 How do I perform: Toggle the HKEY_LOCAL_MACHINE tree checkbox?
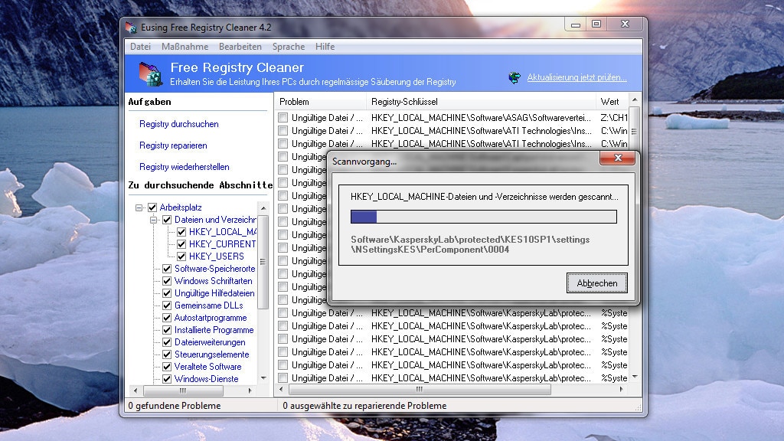[181, 232]
